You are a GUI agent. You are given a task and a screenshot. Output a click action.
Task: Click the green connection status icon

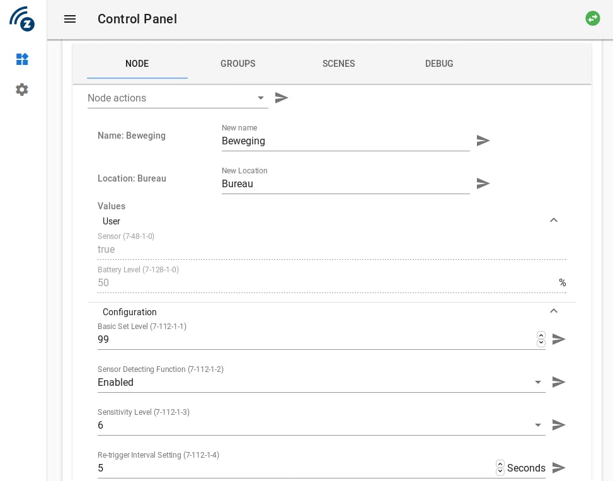[x=592, y=18]
